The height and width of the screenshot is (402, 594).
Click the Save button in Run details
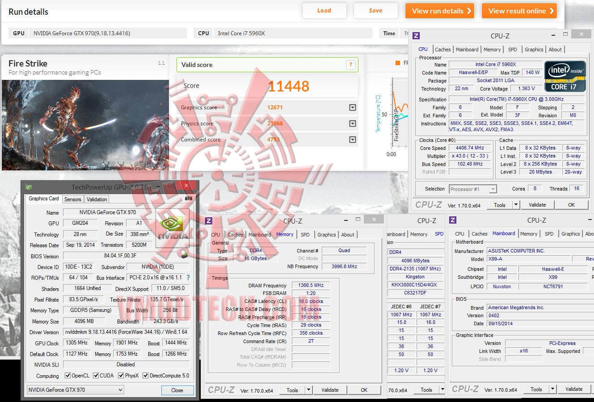375,11
